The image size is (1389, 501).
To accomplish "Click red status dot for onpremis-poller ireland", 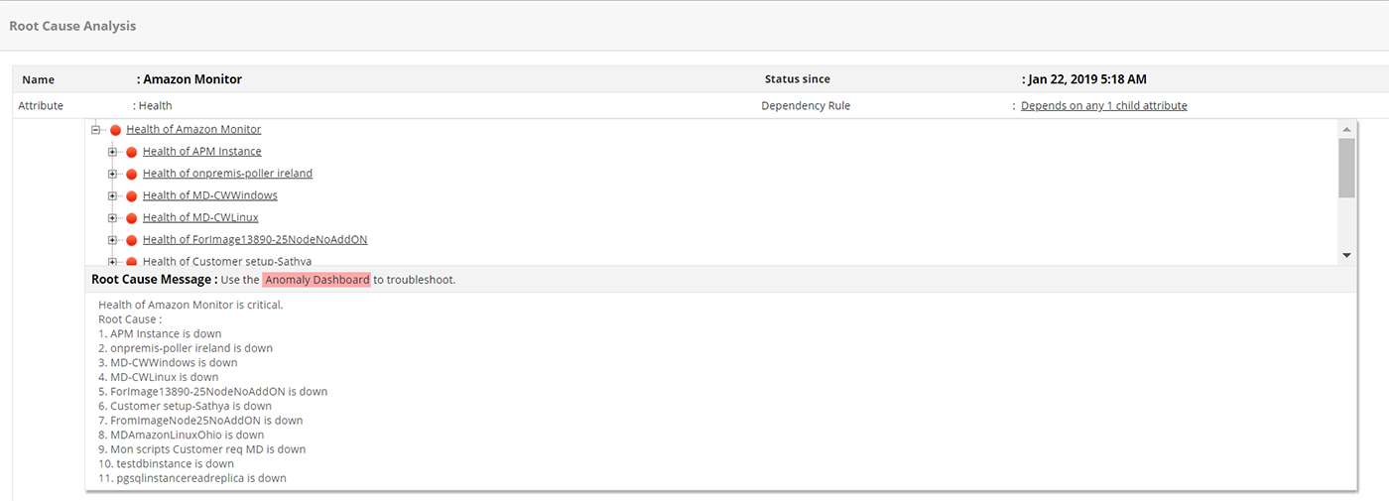I will tap(132, 174).
